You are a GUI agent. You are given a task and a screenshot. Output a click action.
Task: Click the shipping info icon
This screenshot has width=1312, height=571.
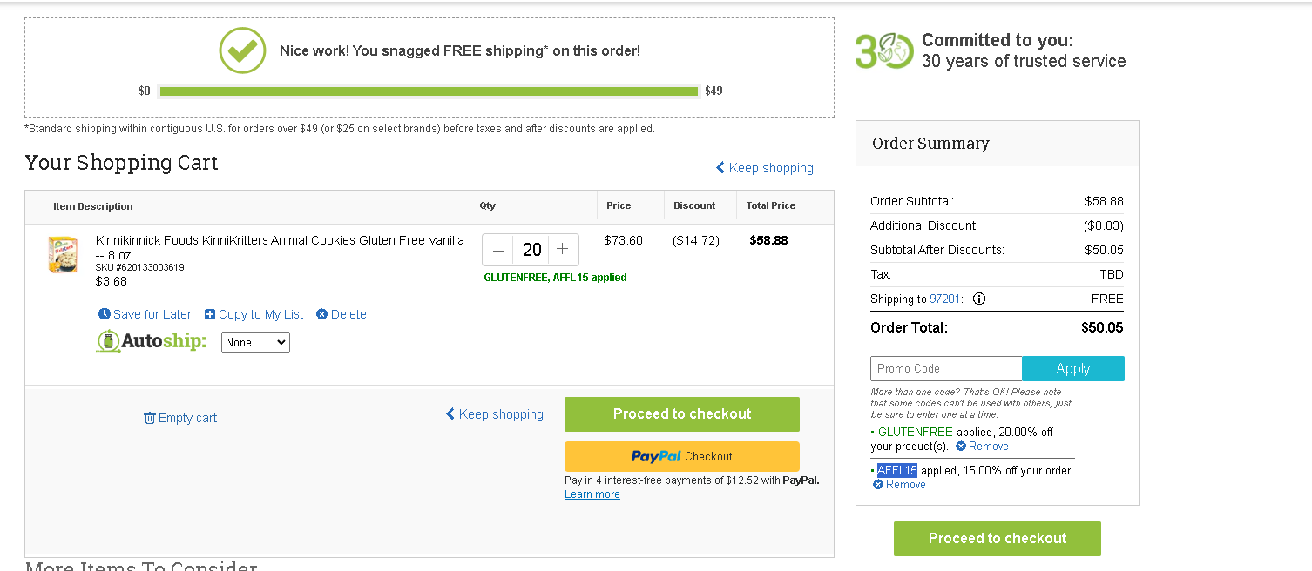[x=979, y=299]
